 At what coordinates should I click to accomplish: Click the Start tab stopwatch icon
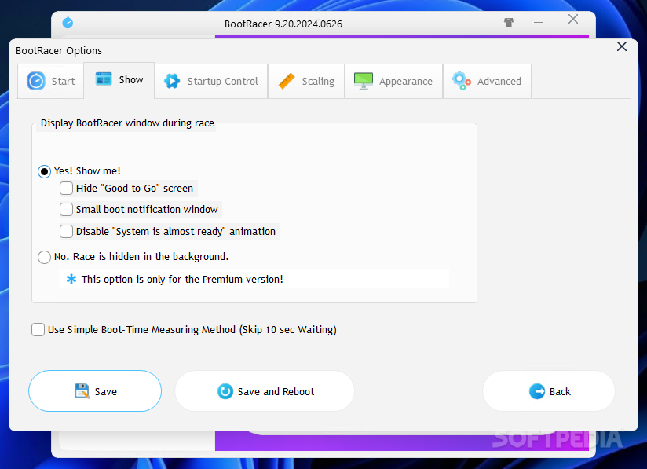(36, 81)
